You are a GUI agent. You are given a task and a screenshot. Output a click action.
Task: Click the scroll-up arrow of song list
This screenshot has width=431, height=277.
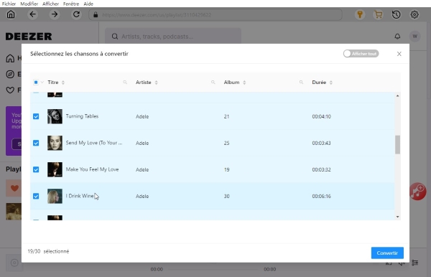click(397, 96)
